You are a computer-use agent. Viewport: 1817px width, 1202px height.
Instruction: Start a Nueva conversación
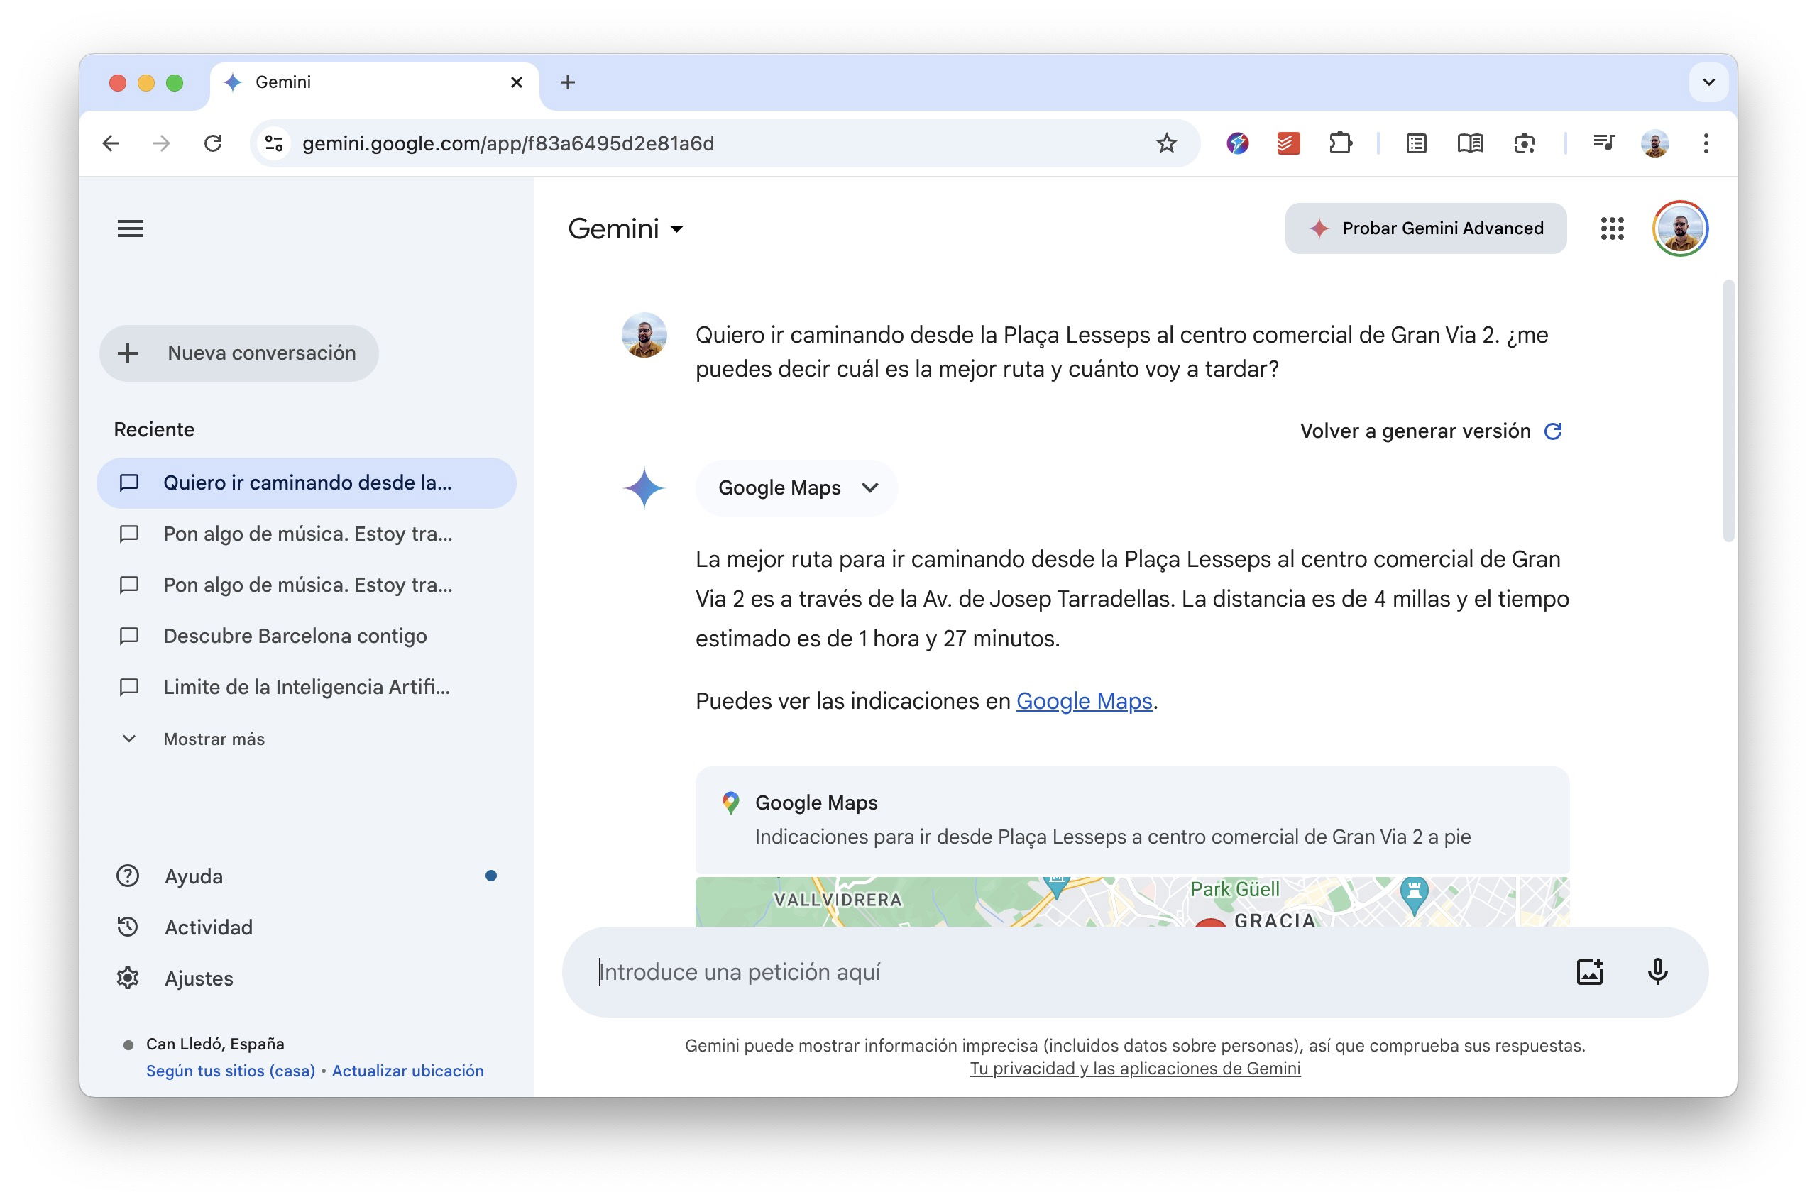(x=238, y=353)
